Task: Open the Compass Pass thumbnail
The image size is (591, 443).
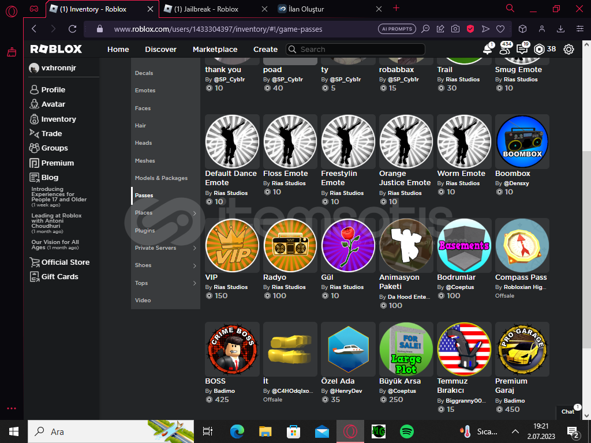Action: (x=522, y=245)
